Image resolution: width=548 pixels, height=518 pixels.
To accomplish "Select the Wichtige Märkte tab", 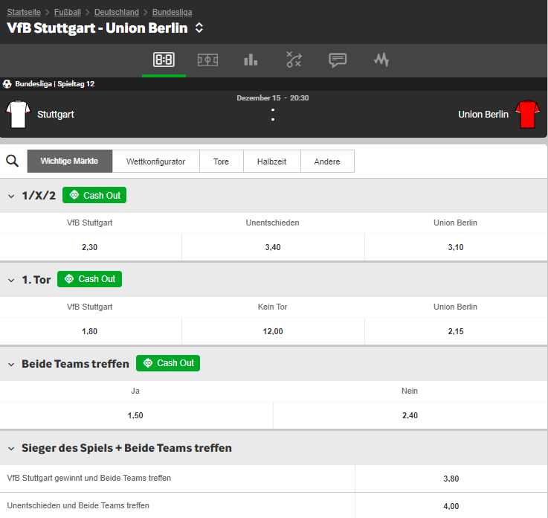I will click(70, 162).
